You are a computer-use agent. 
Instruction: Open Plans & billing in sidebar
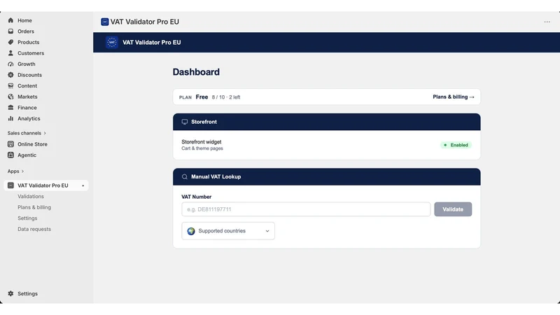click(x=34, y=207)
